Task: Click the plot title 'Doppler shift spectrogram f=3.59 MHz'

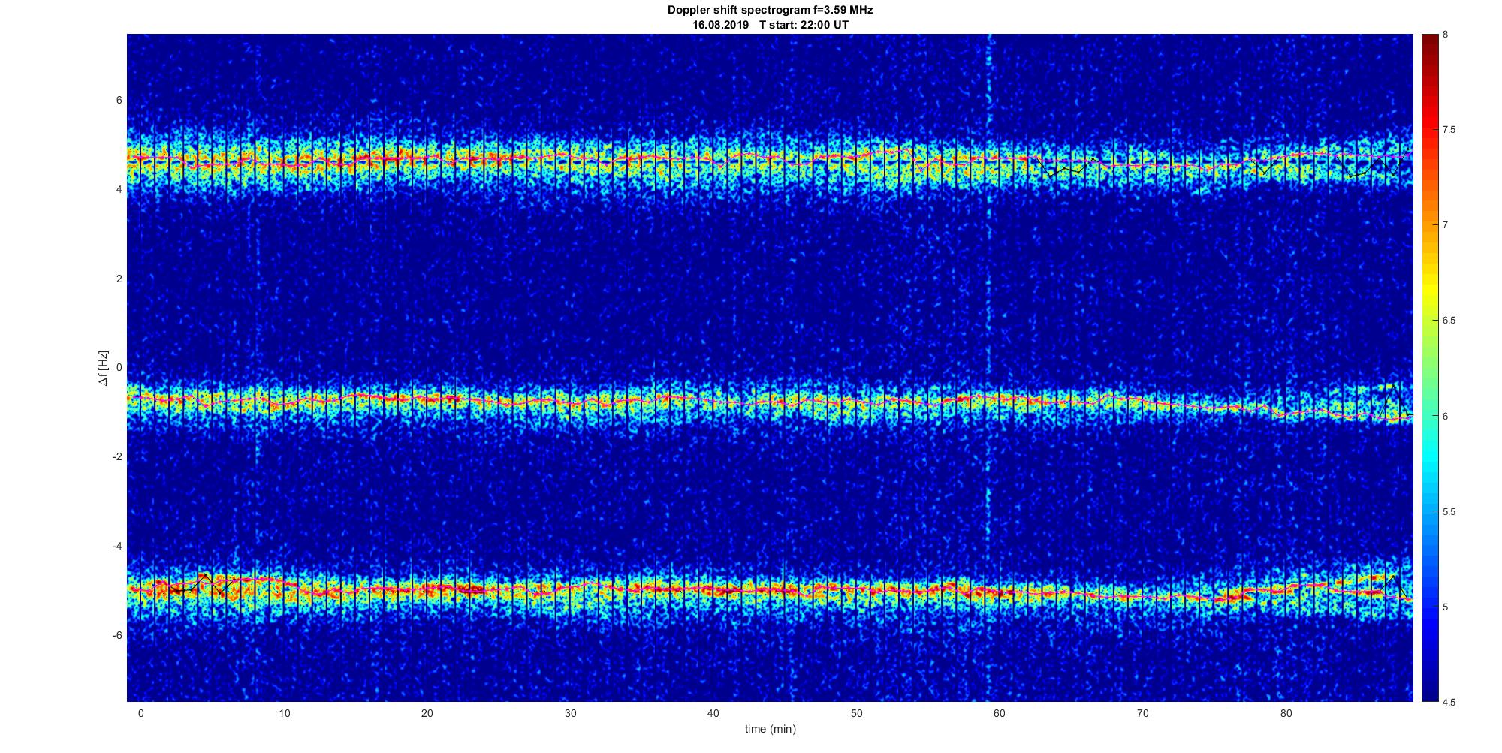Action: click(770, 10)
